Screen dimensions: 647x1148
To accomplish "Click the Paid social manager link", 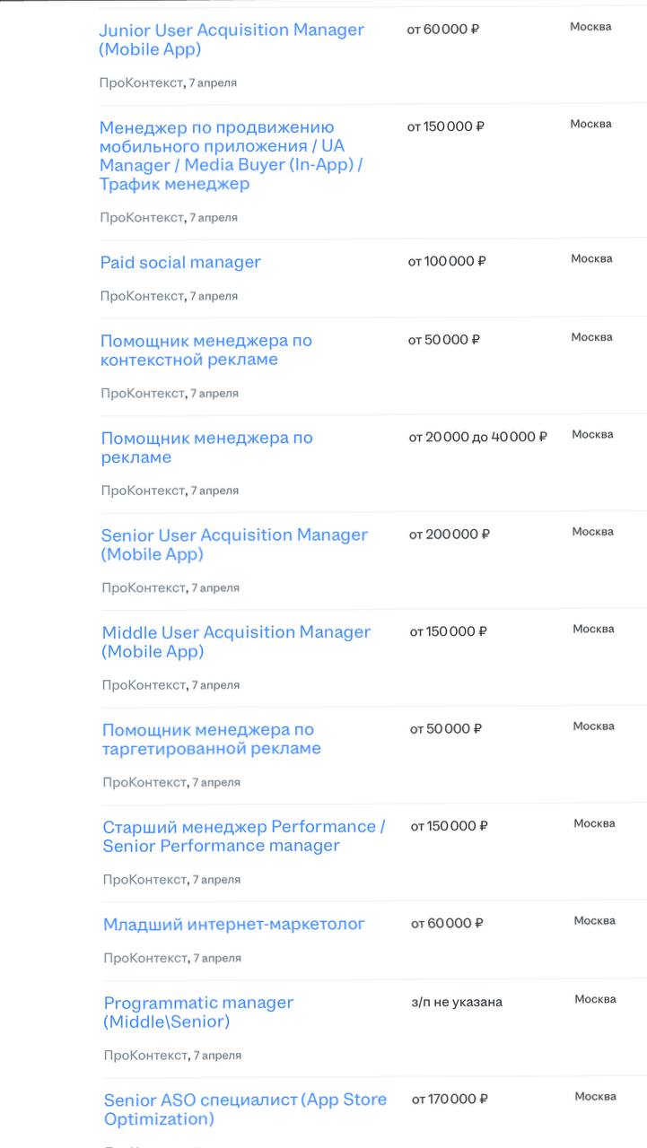I will [180, 263].
